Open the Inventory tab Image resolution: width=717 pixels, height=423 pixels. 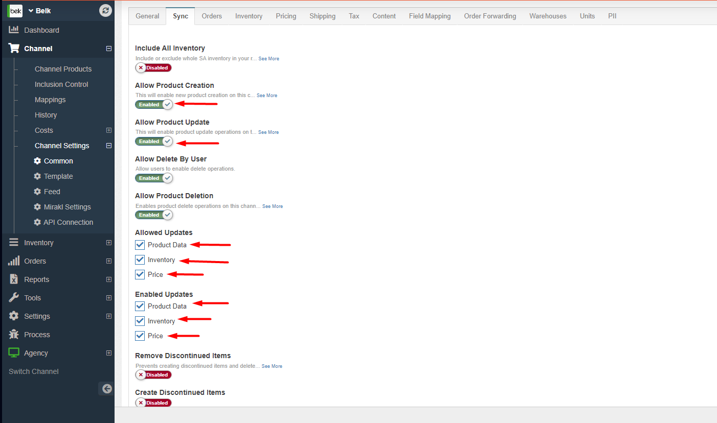point(249,16)
